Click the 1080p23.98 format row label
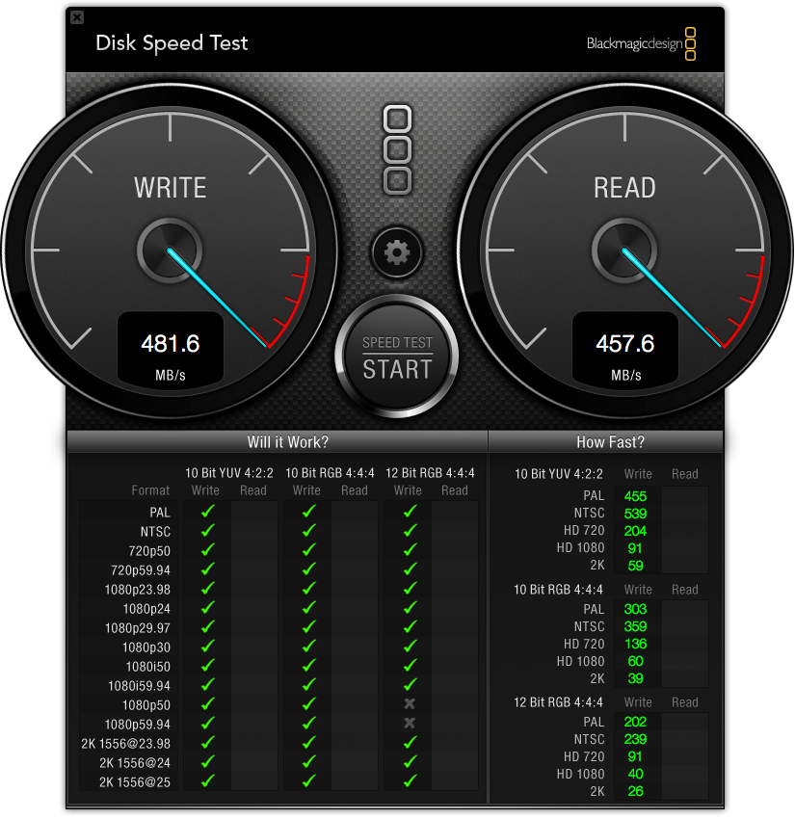Viewport: 795px width, 819px height. click(138, 590)
